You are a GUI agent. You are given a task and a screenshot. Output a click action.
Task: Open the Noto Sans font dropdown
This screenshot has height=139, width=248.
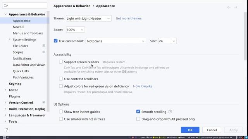tap(116, 41)
